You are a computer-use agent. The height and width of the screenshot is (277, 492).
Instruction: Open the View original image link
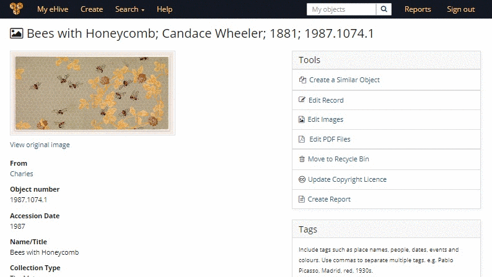click(x=40, y=145)
